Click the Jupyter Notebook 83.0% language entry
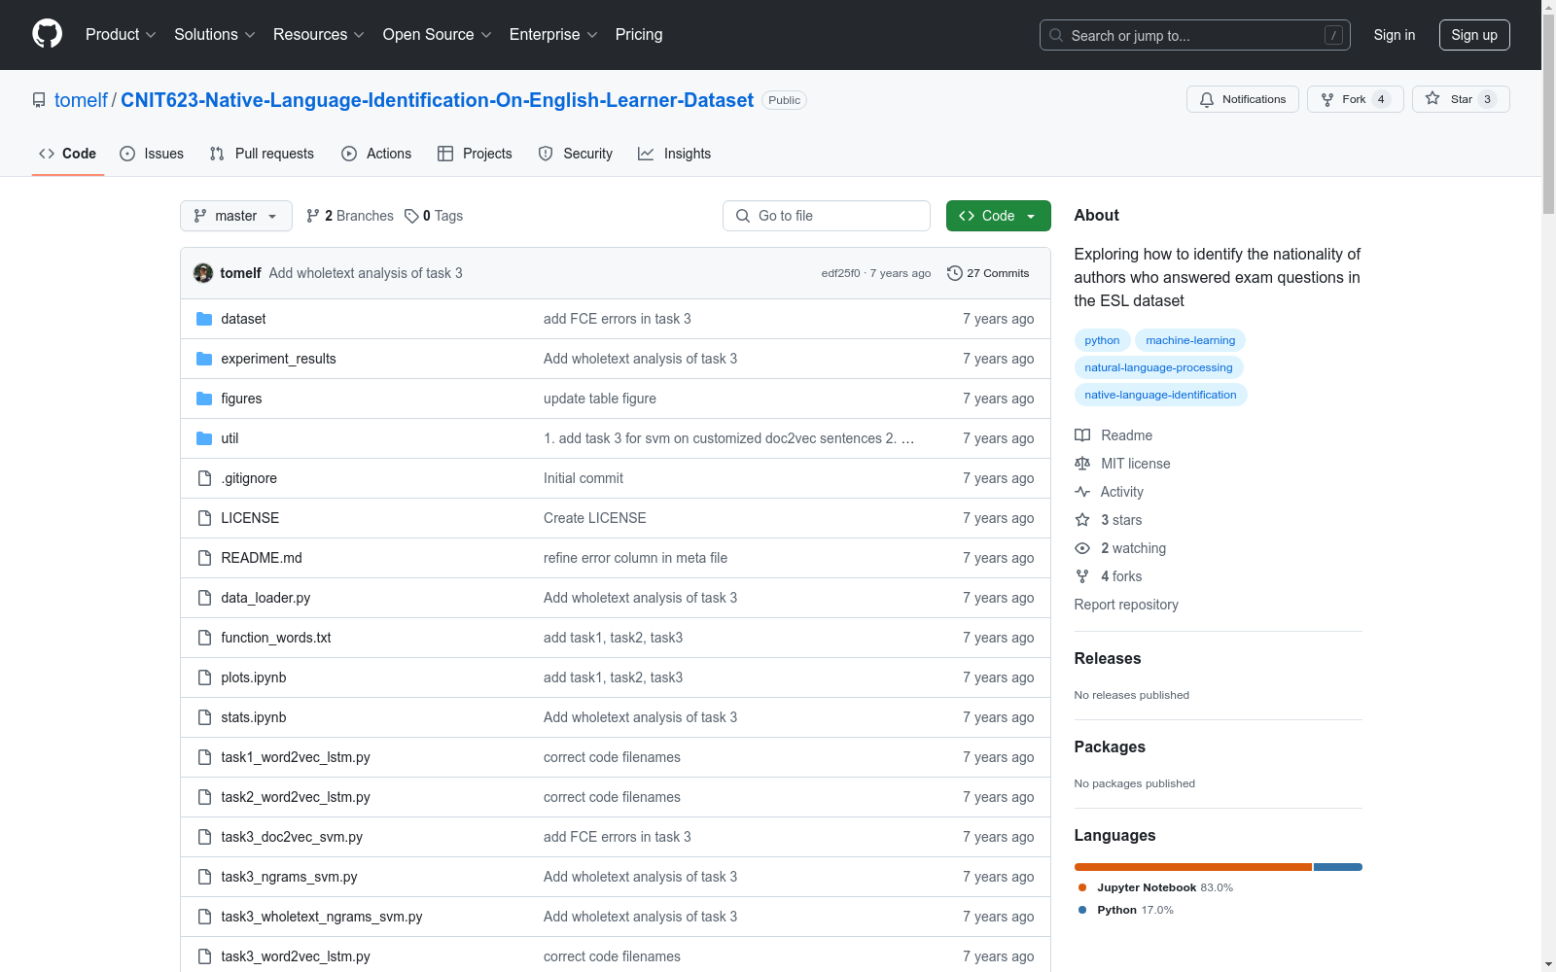The image size is (1556, 972). pyautogui.click(x=1156, y=887)
